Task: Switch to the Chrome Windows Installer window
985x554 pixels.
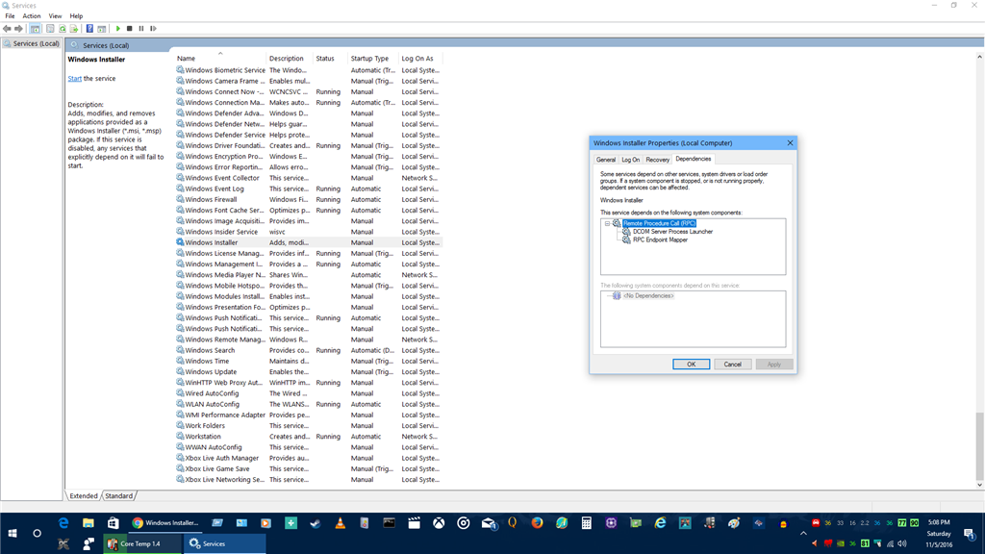Action: pyautogui.click(x=165, y=522)
